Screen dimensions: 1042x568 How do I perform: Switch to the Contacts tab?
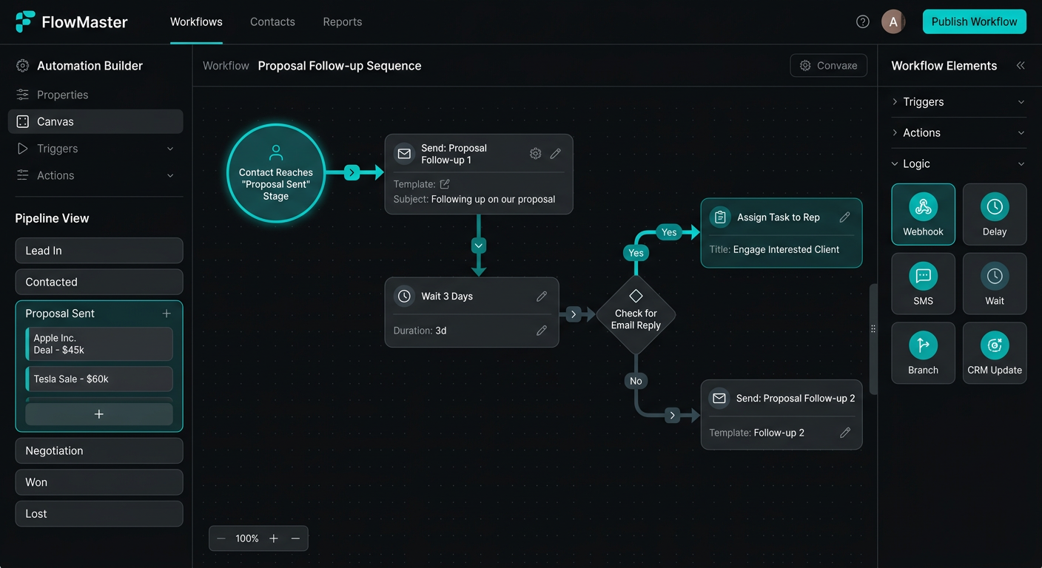272,21
